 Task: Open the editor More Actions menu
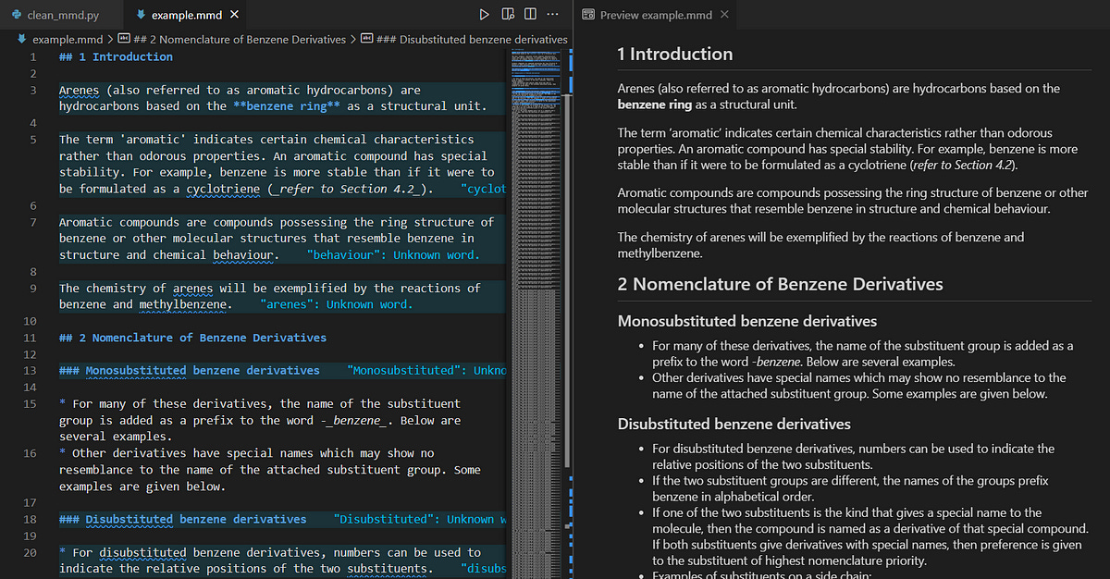(553, 15)
